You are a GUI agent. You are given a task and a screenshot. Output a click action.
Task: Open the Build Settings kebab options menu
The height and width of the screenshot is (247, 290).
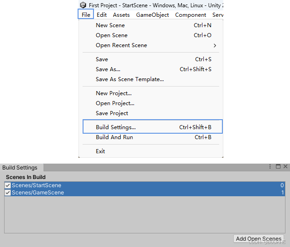pos(270,166)
